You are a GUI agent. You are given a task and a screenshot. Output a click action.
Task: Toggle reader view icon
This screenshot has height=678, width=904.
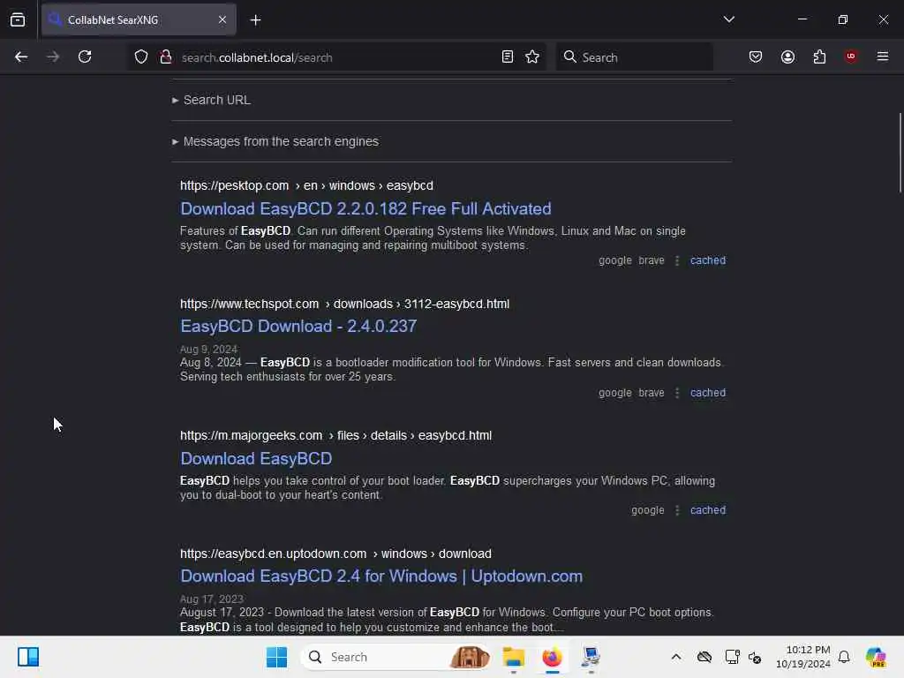tap(508, 56)
